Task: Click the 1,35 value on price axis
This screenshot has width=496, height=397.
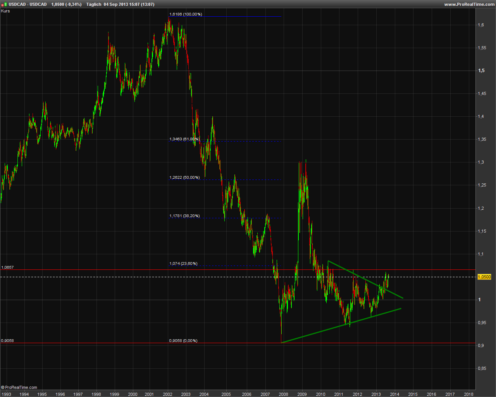Action: click(482, 139)
